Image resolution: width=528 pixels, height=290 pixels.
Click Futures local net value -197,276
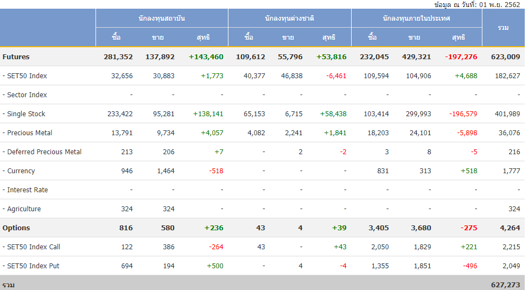click(461, 56)
